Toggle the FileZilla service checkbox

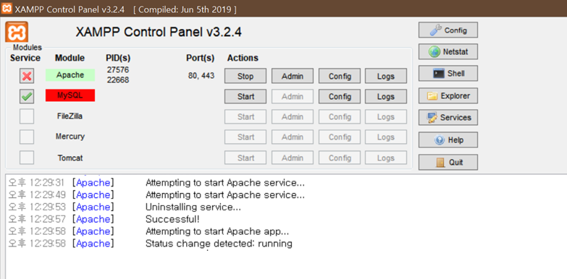click(x=27, y=116)
